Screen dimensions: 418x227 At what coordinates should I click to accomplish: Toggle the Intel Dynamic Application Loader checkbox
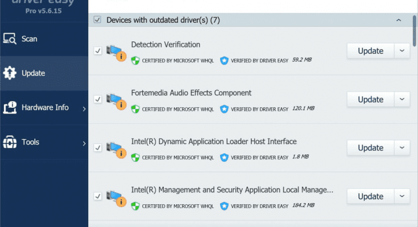(x=98, y=148)
